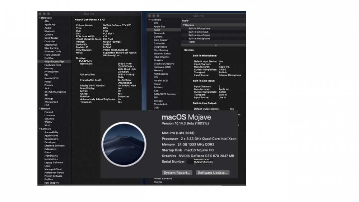
Task: Select Card Reader in left window sidebar
Action: 51,38
